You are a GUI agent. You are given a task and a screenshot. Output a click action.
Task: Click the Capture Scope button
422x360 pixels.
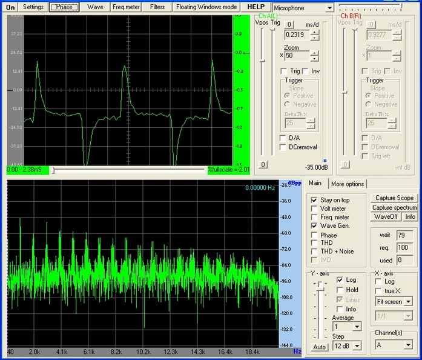click(x=394, y=198)
